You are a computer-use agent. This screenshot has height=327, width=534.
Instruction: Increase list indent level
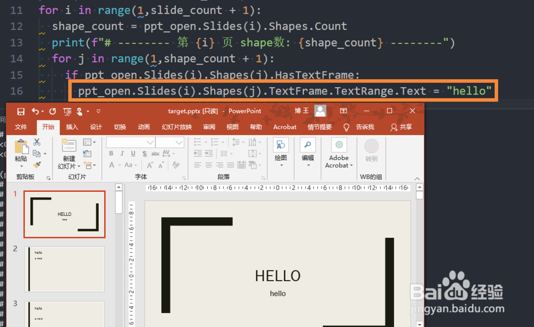coord(209,154)
